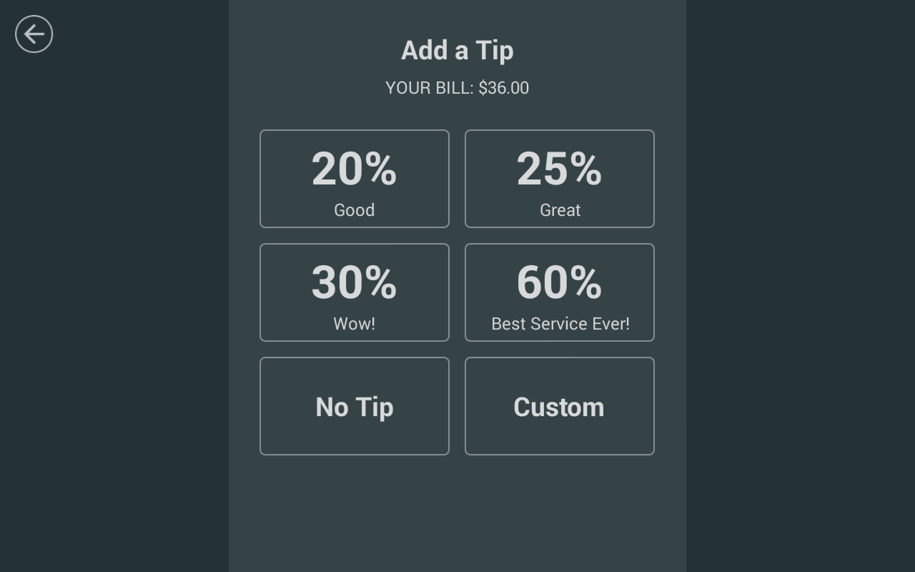915x572 pixels.
Task: Click the "YOUR BILL" label text
Action: pyautogui.click(x=429, y=88)
